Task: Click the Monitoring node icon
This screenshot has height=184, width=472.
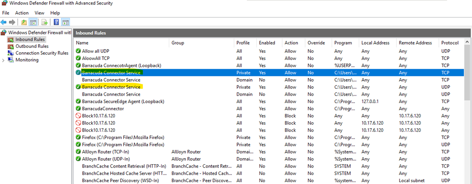Action: (x=11, y=60)
